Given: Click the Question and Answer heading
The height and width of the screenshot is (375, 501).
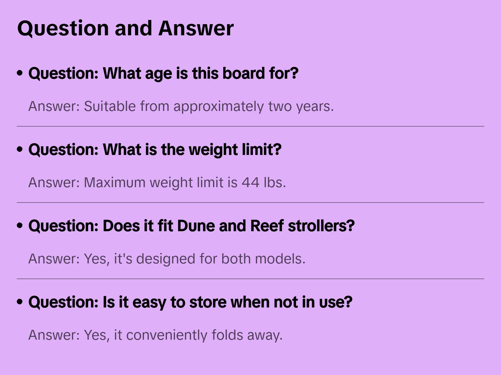Looking at the screenshot, I should 125,28.
